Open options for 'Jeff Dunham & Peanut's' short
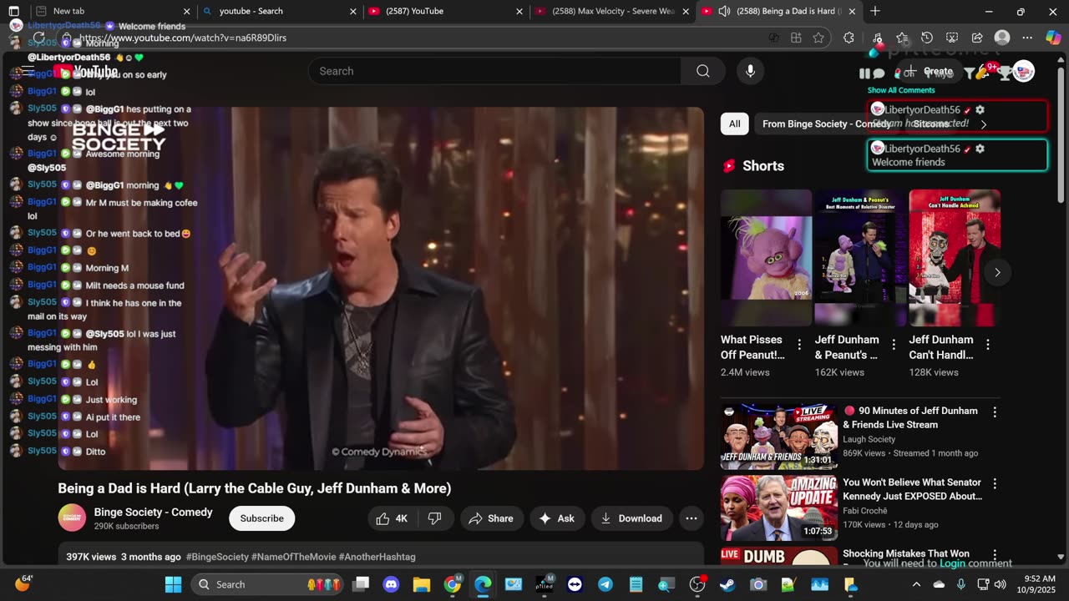The height and width of the screenshot is (601, 1069). (x=894, y=345)
